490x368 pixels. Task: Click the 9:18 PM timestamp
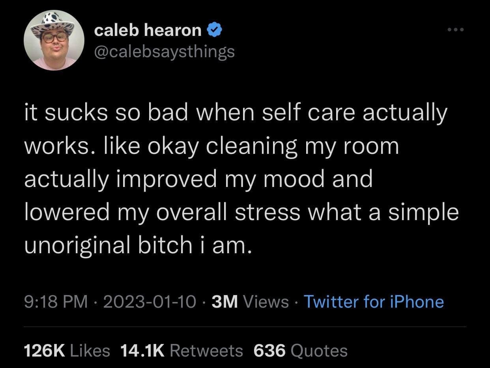click(x=56, y=302)
